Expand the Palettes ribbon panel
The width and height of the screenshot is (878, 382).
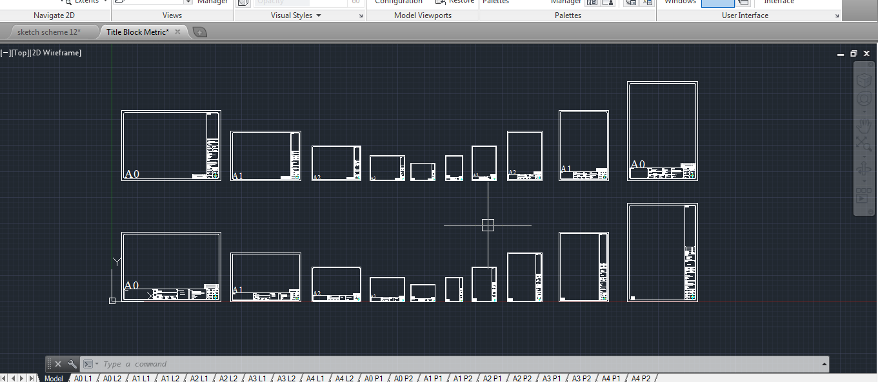click(567, 15)
